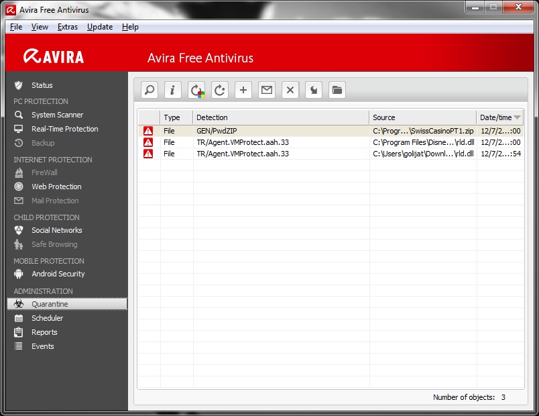
Task: Click warning icon of GEN/PwdZIP row
Action: 148,131
